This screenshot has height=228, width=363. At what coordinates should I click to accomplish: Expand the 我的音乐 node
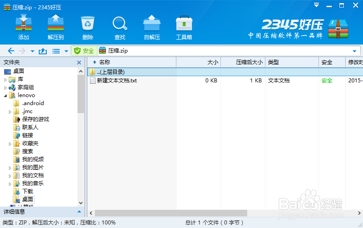[x=10, y=184]
